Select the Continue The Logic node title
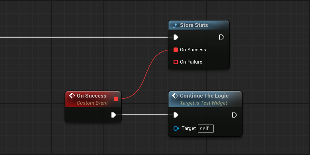Screen dimensions: 310x155 click(204, 96)
